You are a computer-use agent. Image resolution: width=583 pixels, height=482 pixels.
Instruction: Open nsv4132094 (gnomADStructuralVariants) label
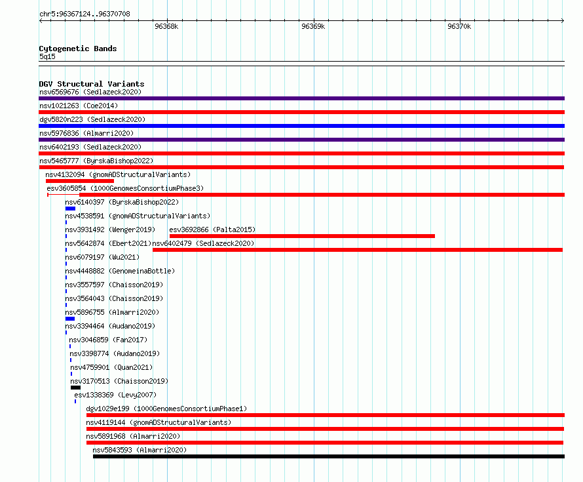coord(118,174)
